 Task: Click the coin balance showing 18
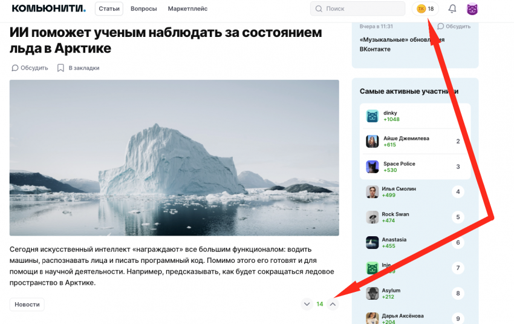point(425,9)
